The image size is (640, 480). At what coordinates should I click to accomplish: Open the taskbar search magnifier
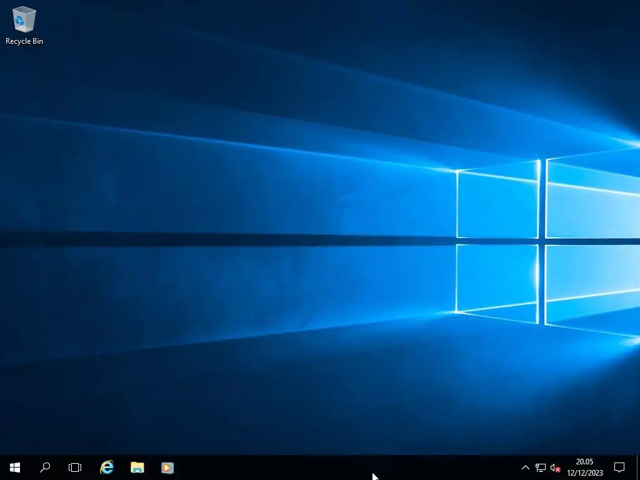[x=45, y=467]
